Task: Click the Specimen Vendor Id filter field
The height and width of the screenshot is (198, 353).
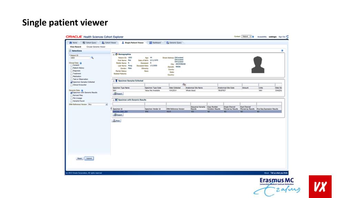Action: [155, 104]
